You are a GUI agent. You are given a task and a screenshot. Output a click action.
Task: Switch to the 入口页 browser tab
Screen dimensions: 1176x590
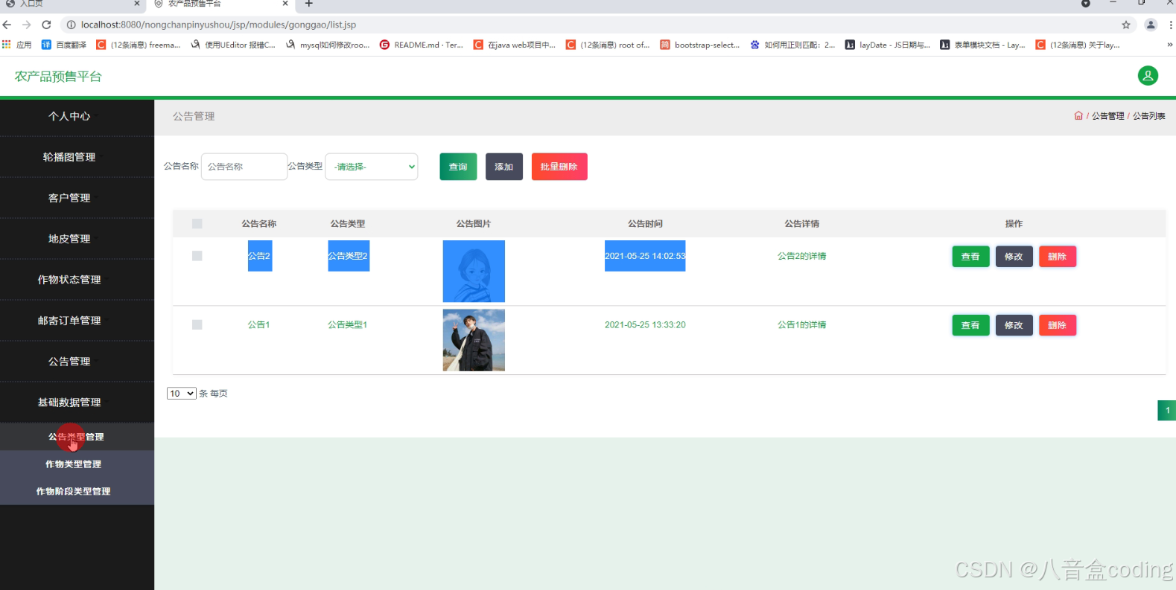tap(71, 4)
